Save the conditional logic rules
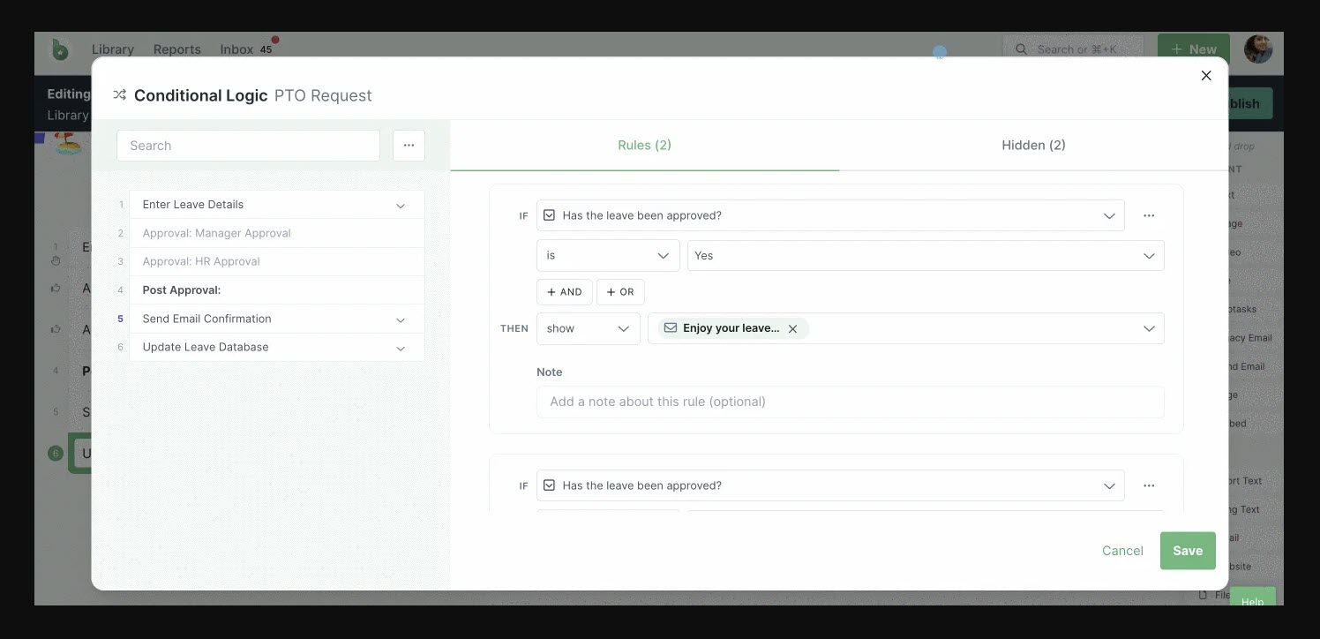The height and width of the screenshot is (639, 1320). [x=1187, y=550]
